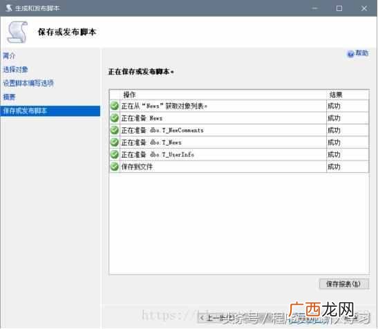Click the large scroll script icon in the header

click(x=17, y=32)
